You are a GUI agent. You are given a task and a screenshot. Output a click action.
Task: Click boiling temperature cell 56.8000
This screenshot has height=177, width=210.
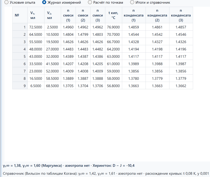click(114, 86)
